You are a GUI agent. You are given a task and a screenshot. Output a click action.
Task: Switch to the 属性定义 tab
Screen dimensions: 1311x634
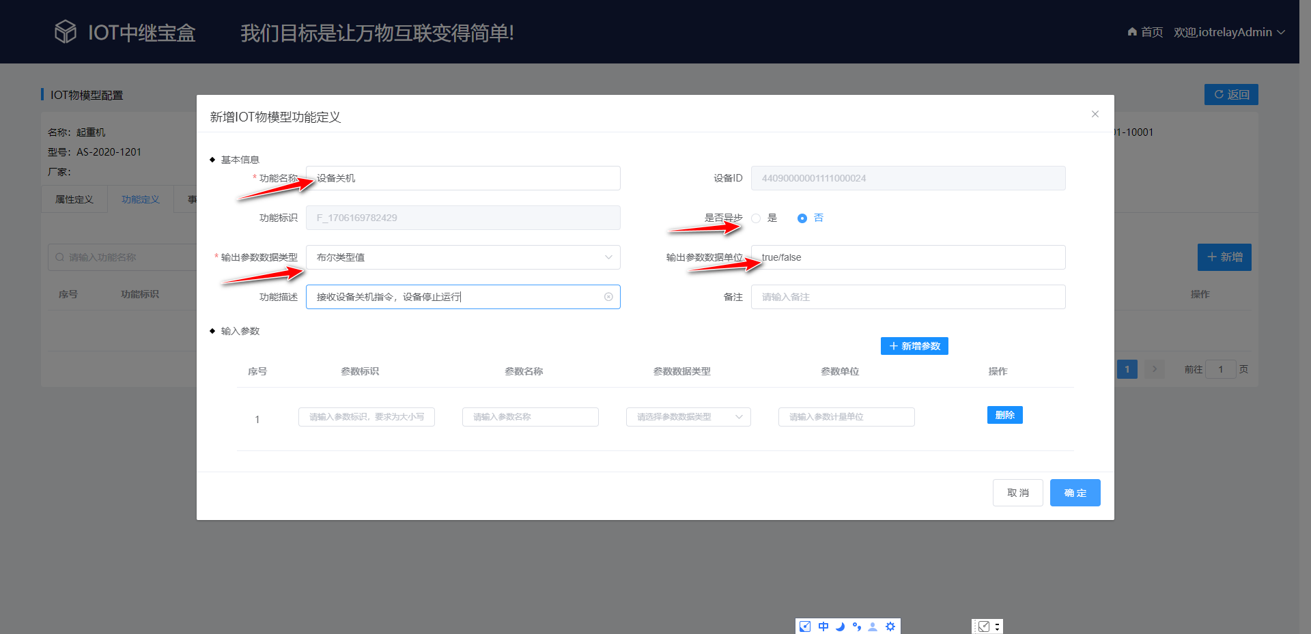[74, 199]
